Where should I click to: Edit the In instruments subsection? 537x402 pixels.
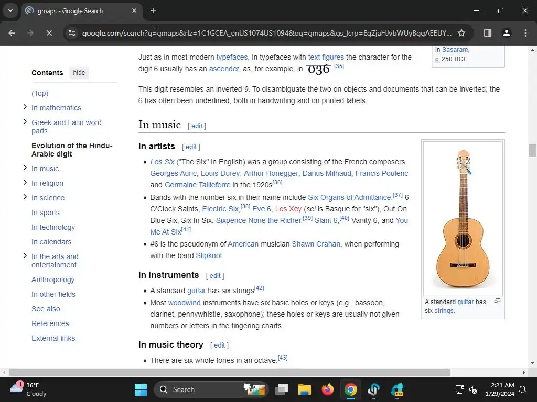215,276
